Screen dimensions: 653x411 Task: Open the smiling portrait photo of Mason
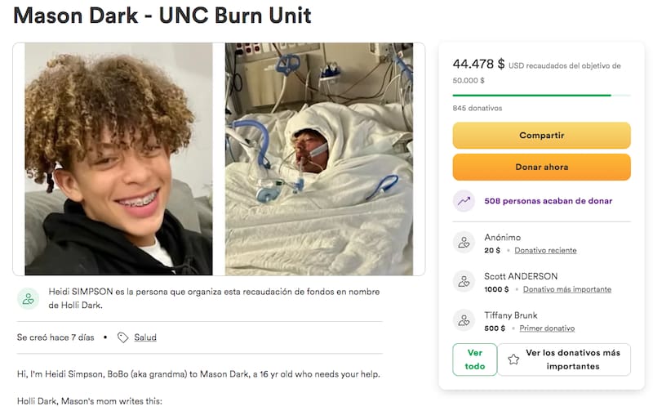click(x=118, y=159)
